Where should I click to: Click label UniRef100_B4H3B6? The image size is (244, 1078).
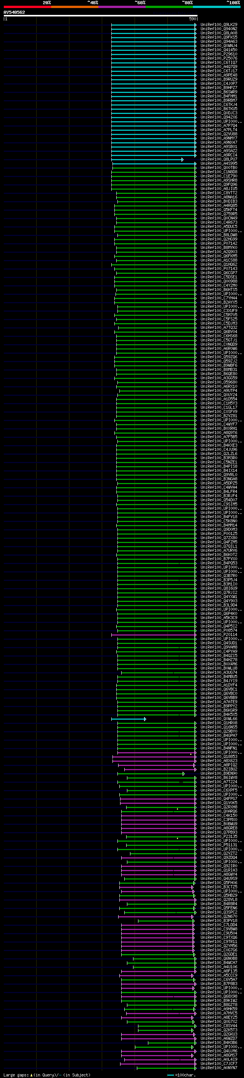pos(219,1042)
